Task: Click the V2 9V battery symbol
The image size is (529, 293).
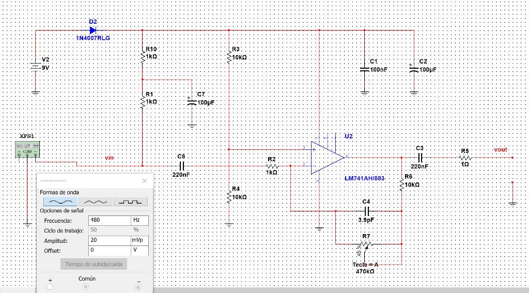Action: (x=36, y=67)
